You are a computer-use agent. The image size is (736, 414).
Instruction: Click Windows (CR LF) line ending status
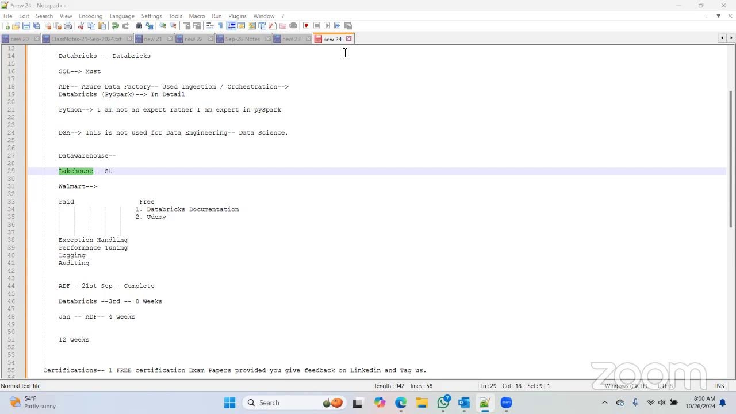tap(626, 386)
